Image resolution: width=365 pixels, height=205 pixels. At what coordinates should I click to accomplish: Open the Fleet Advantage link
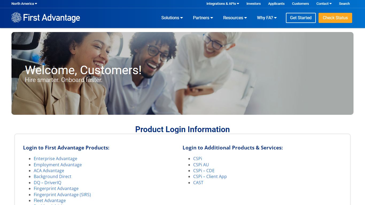[50, 200]
